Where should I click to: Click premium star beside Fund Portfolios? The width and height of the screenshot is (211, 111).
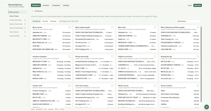click(x=25, y=36)
